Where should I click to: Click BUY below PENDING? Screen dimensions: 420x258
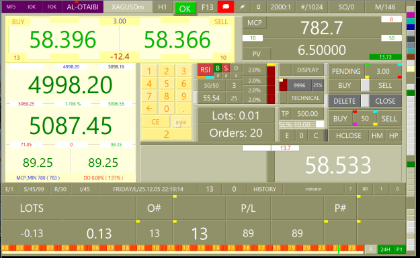[345, 86]
